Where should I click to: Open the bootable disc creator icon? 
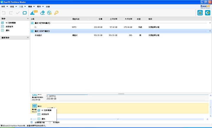tap(49, 13)
